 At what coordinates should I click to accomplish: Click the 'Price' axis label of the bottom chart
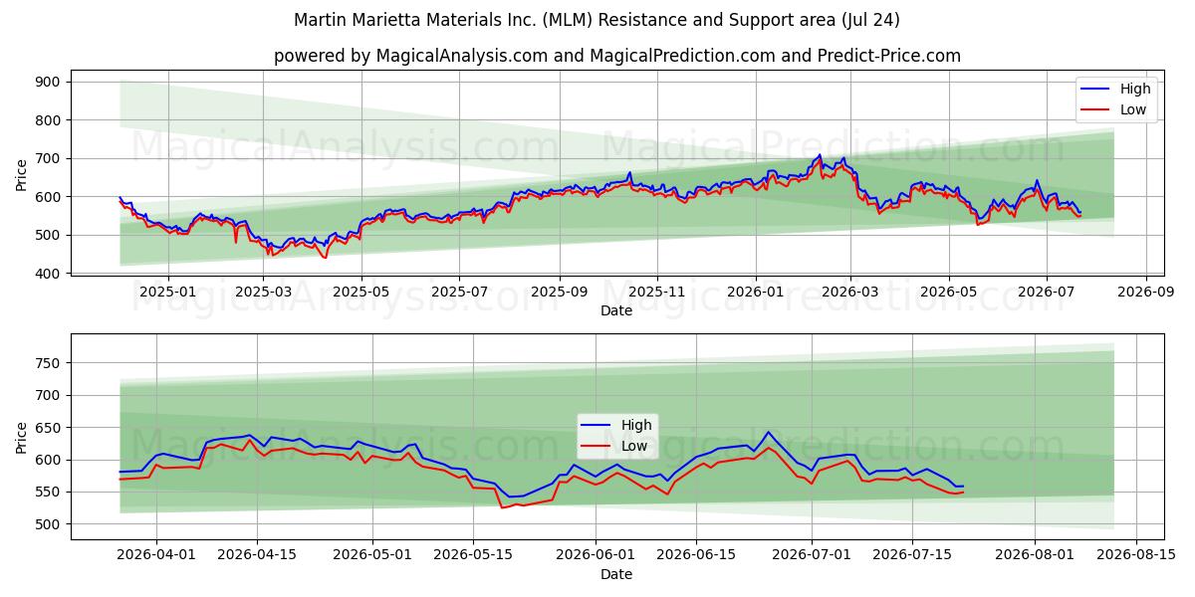click(22, 437)
